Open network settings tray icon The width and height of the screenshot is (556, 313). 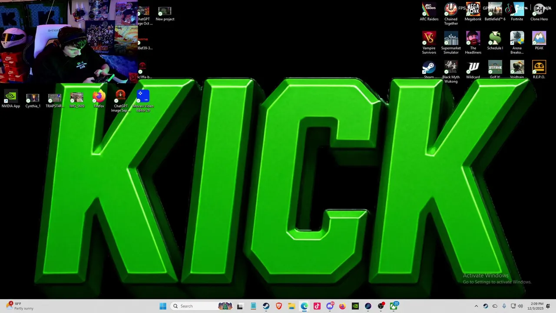click(x=513, y=306)
